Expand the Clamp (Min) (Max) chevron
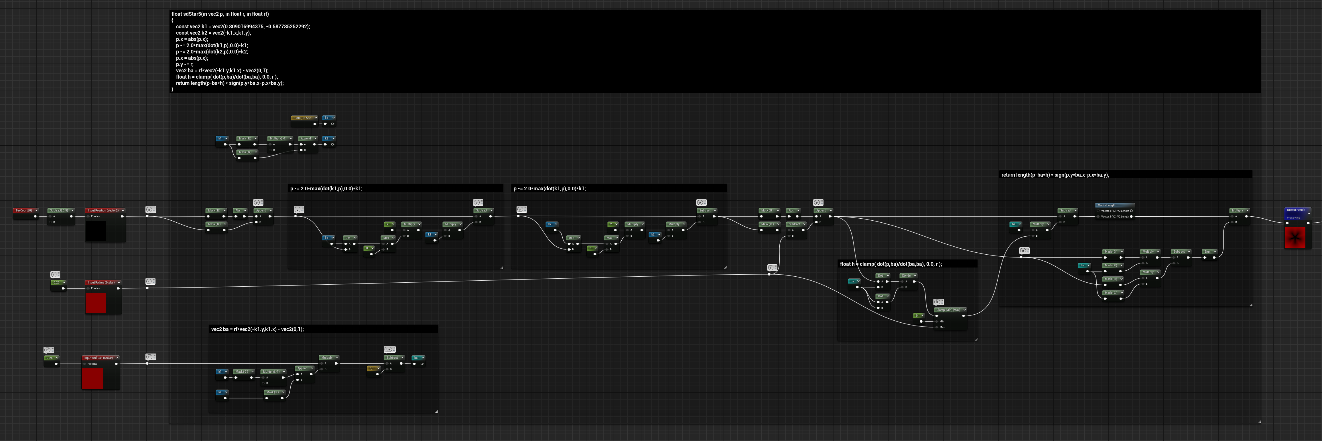The height and width of the screenshot is (441, 1322). (964, 310)
